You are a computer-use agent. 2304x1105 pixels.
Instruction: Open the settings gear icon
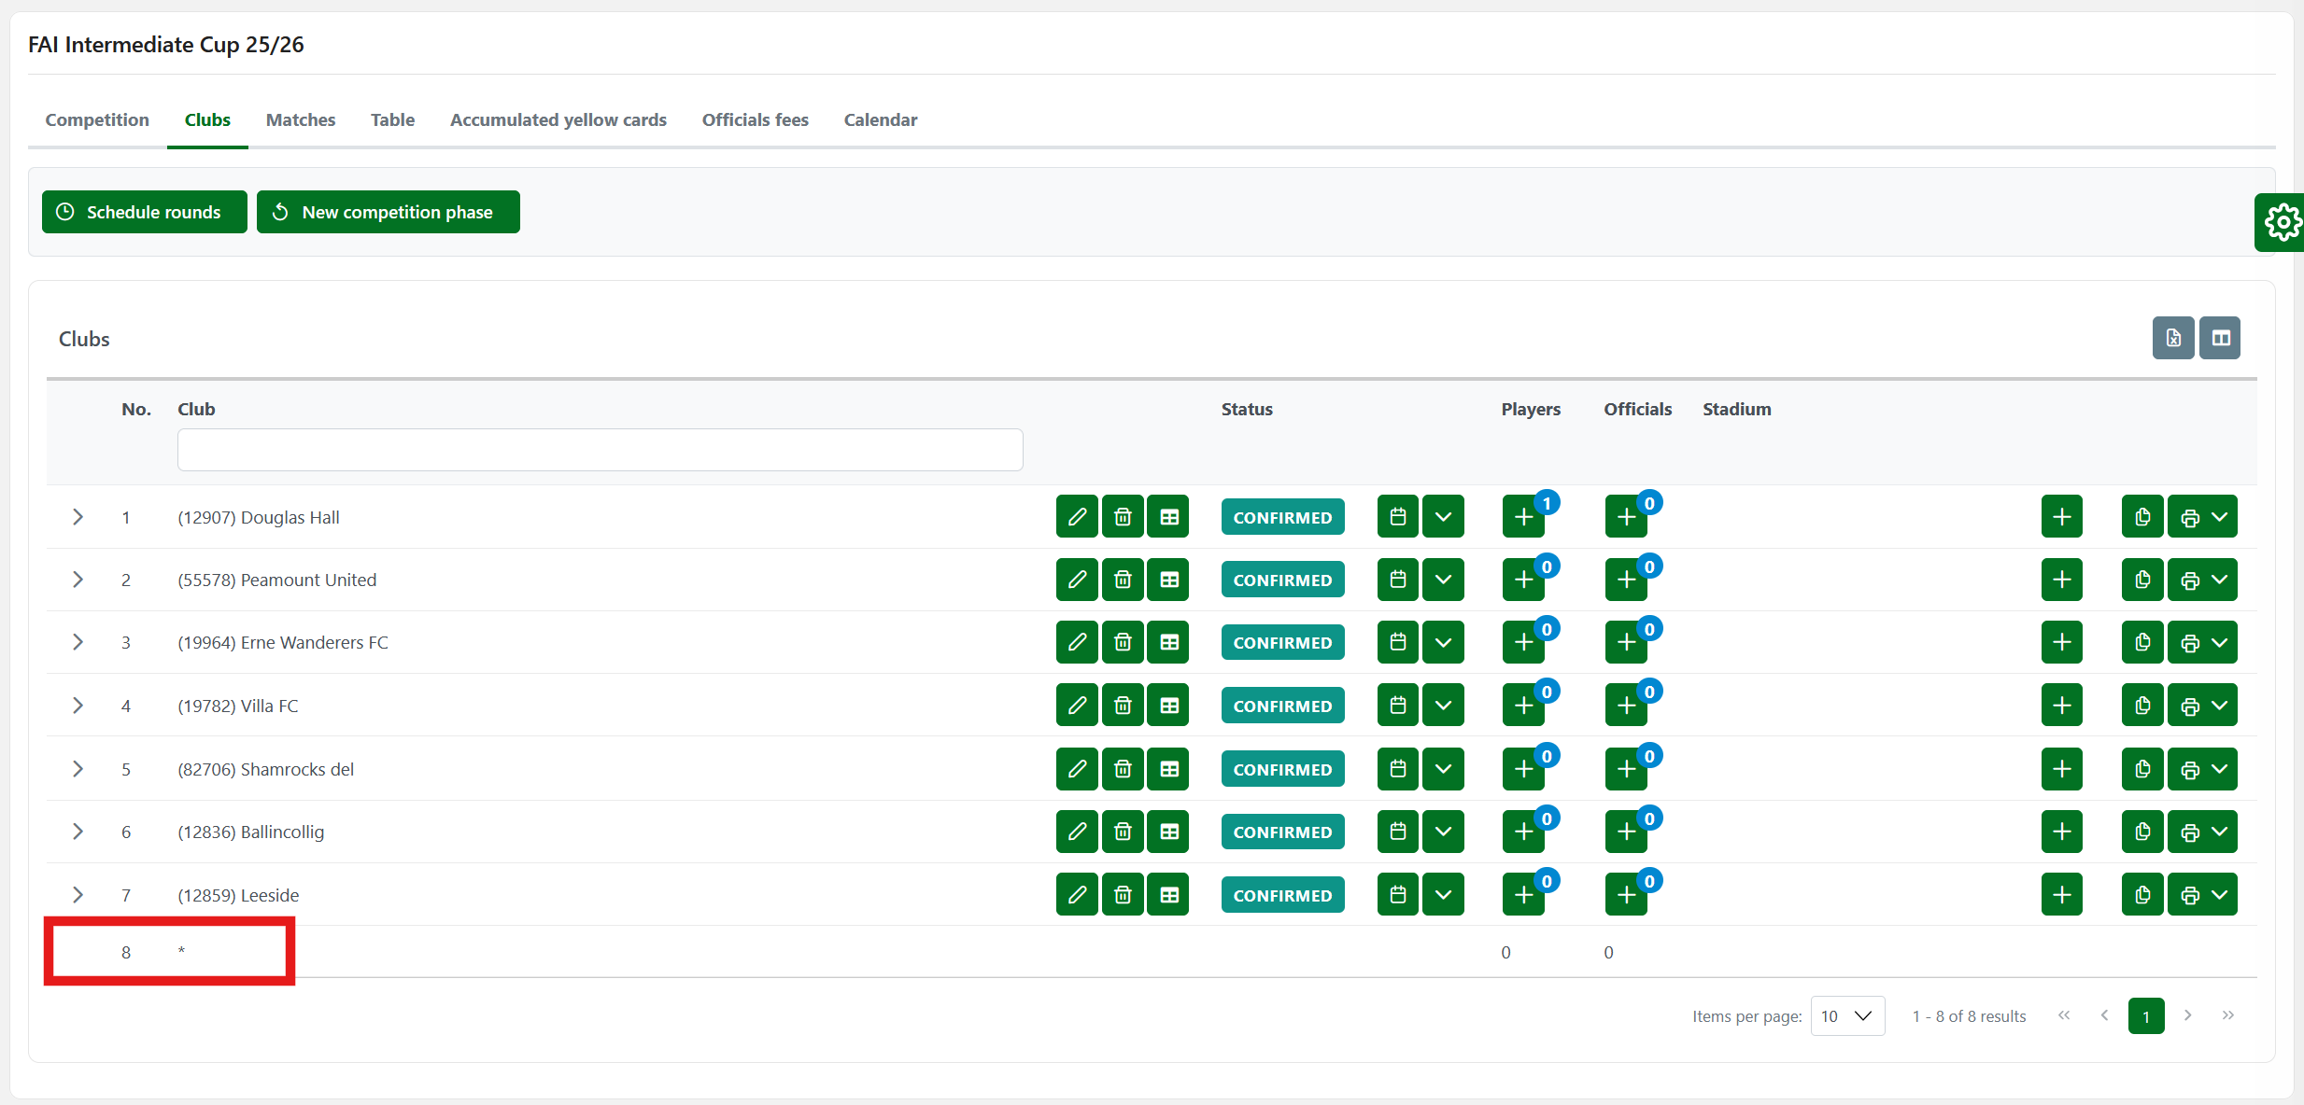pyautogui.click(x=2282, y=222)
